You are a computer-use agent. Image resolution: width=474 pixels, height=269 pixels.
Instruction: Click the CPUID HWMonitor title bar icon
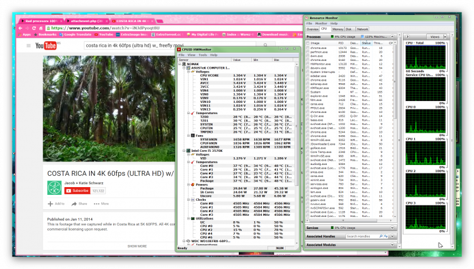tap(179, 50)
